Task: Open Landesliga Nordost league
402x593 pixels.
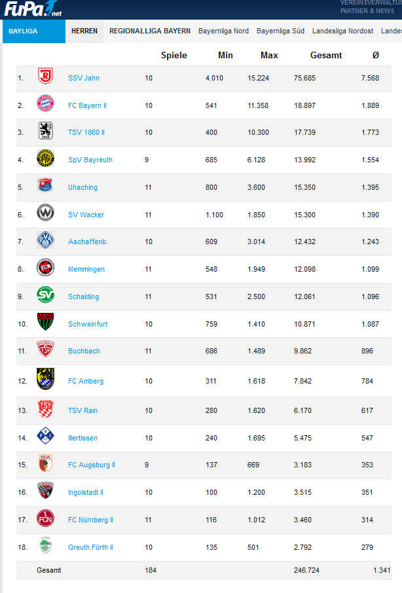Action: [x=342, y=31]
